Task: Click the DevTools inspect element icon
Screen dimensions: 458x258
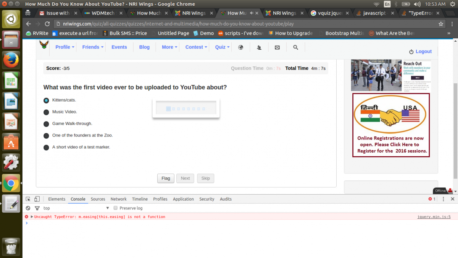Action: 28,199
